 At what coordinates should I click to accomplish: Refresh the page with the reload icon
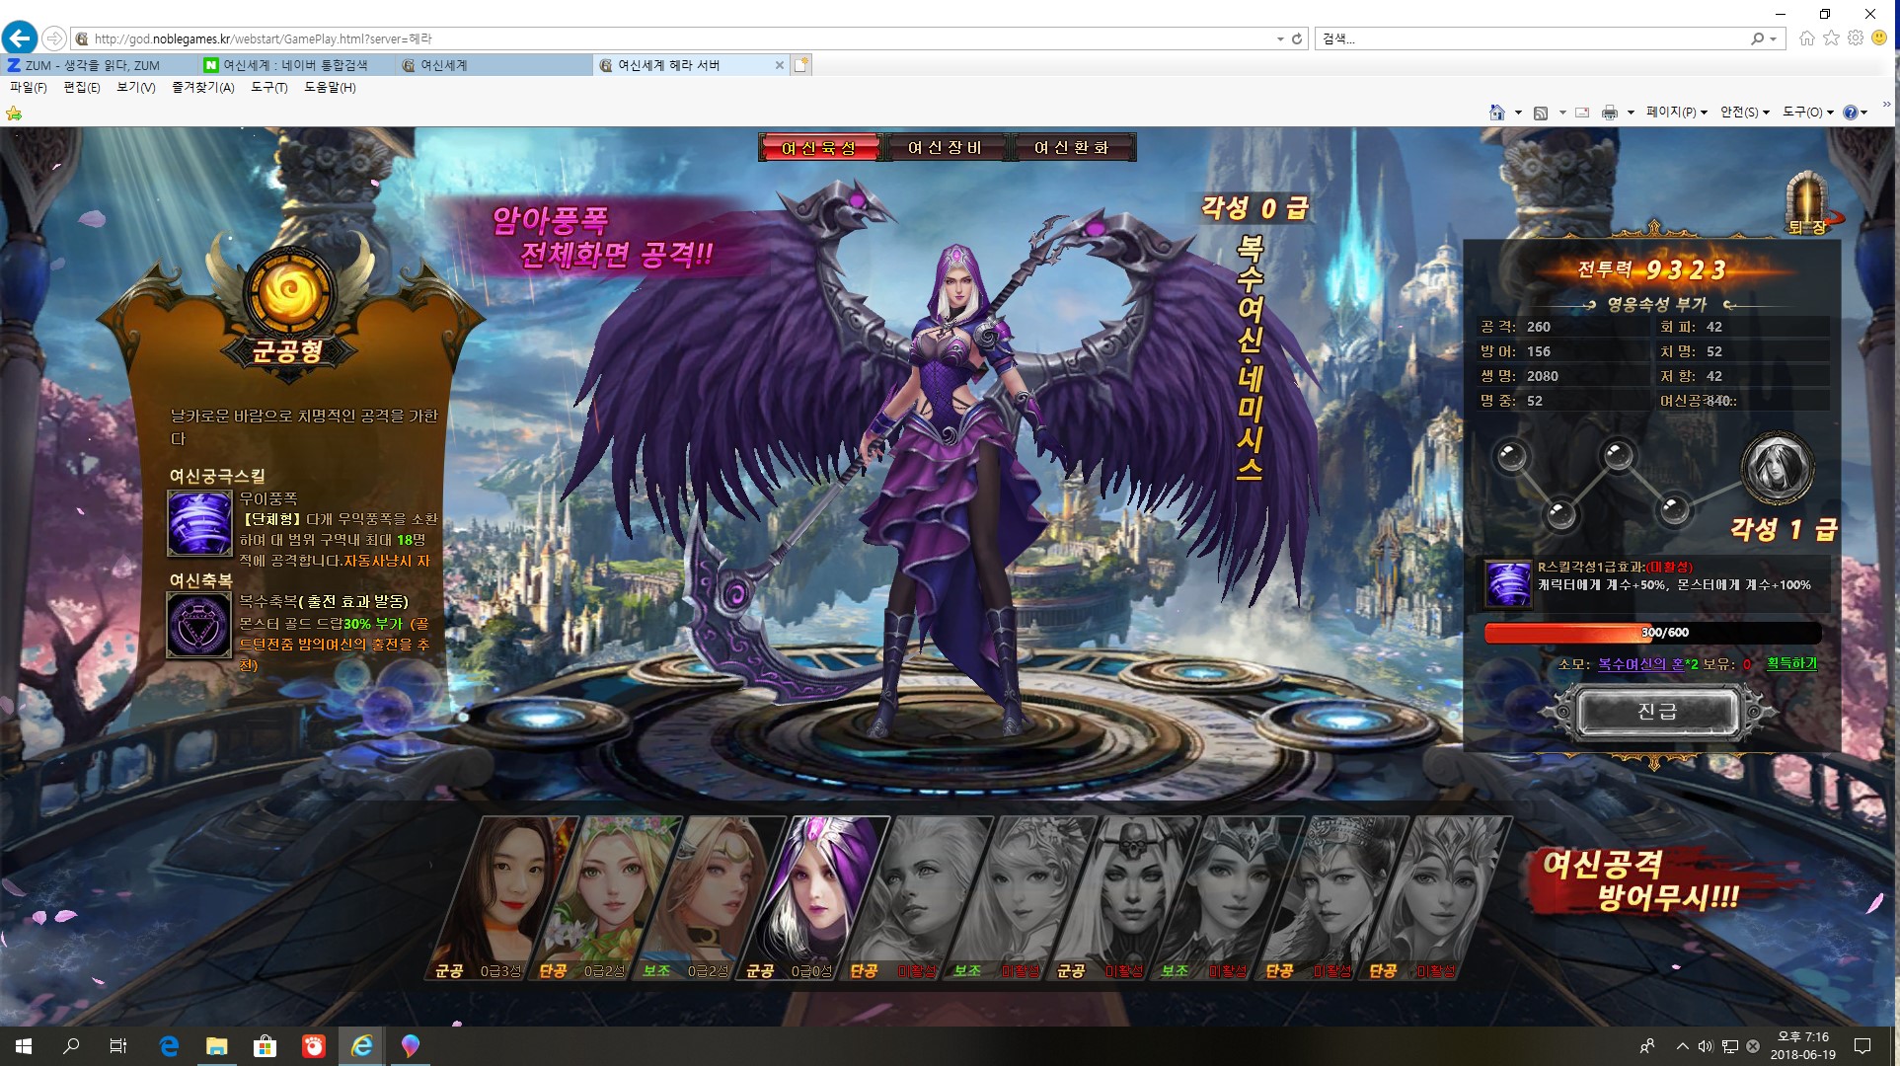(x=1297, y=38)
